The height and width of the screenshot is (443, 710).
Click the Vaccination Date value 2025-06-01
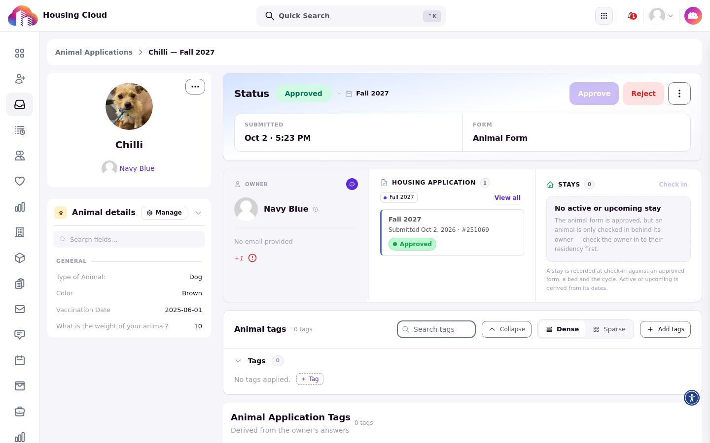pyautogui.click(x=183, y=310)
